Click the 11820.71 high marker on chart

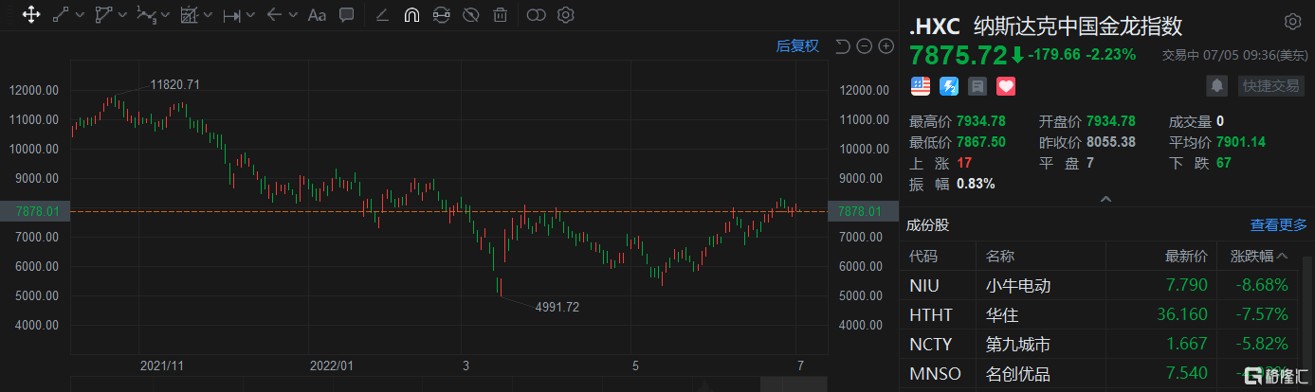[x=175, y=84]
